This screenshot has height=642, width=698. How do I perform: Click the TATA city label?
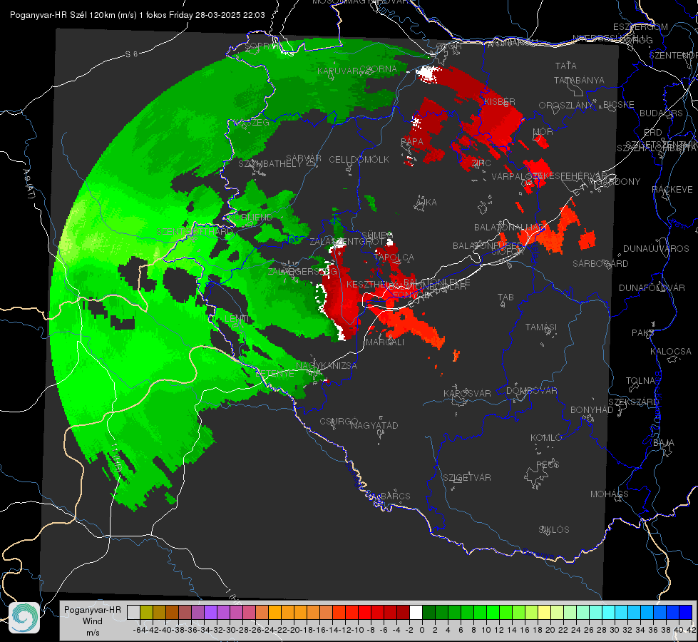pyautogui.click(x=566, y=66)
